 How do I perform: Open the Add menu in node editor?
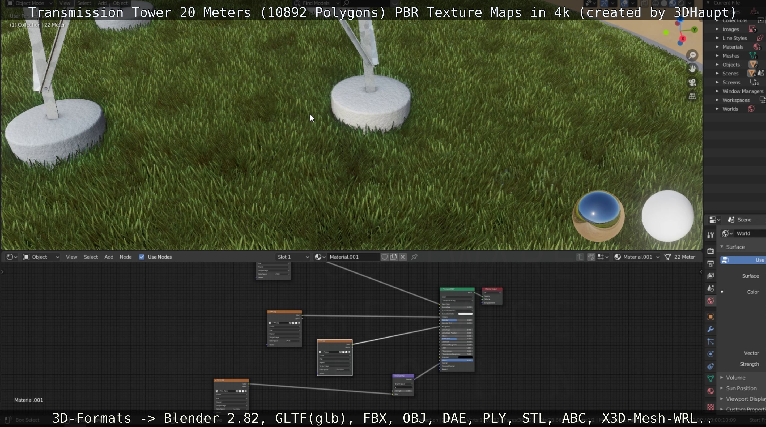[x=109, y=257]
